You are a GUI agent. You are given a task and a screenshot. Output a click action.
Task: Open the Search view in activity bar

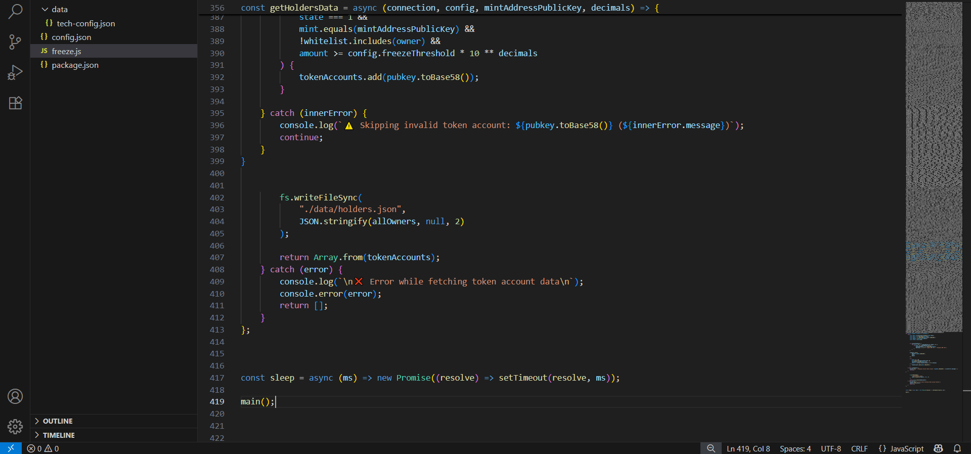(15, 11)
